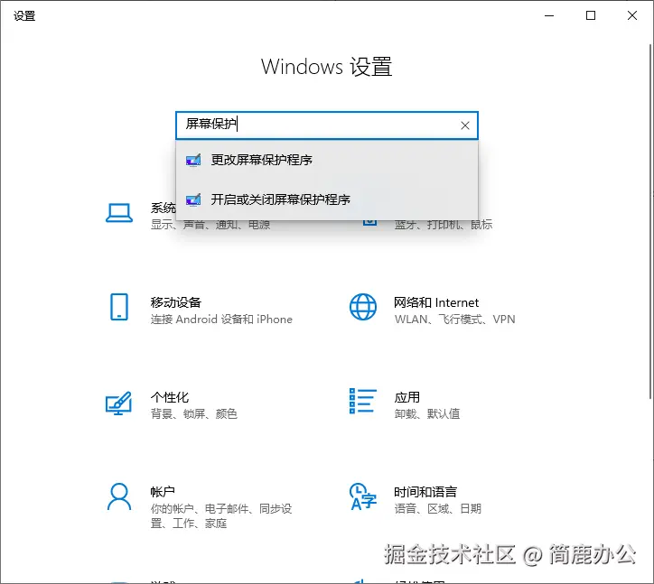654x584 pixels.
Task: Close the 设置 window
Action: tap(632, 16)
